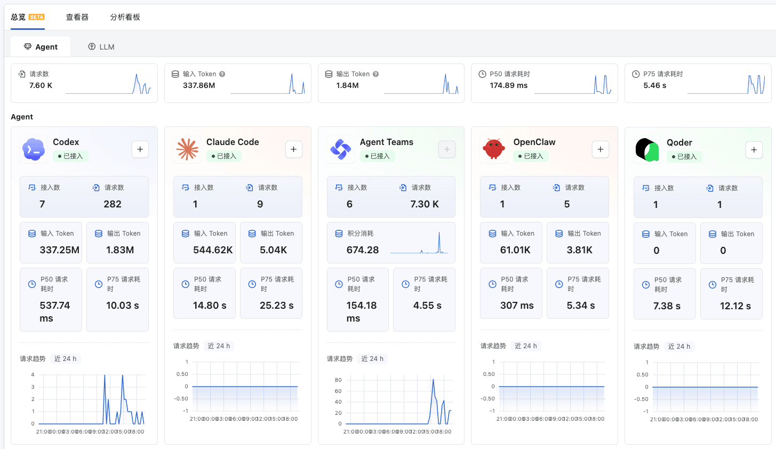Click the 已接入 status badge under Codex
Image resolution: width=776 pixels, height=449 pixels.
(71, 156)
